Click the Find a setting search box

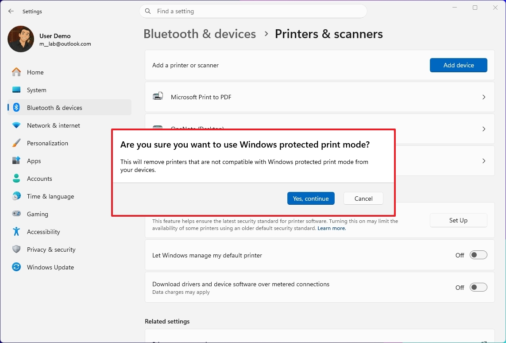point(253,11)
